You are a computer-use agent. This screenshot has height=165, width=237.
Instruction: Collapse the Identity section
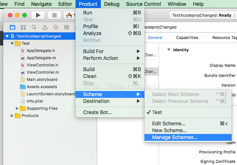[169, 50]
